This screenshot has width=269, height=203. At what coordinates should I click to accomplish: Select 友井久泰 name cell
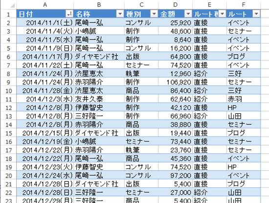click(99, 99)
